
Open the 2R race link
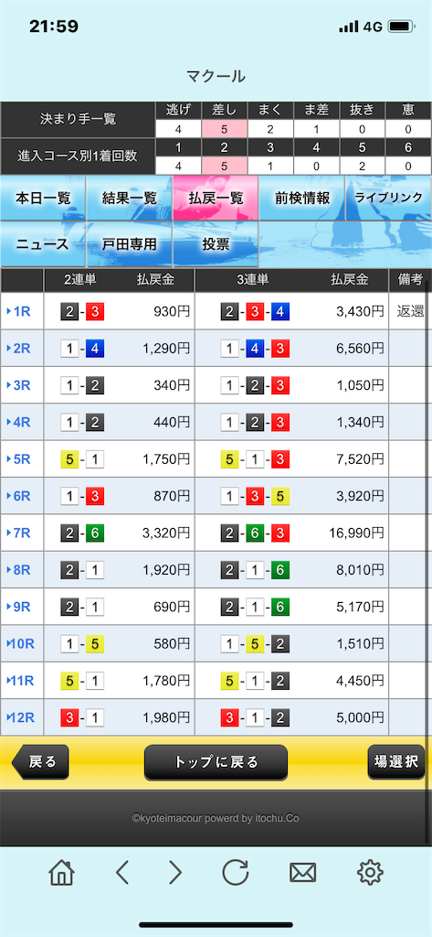point(22,348)
